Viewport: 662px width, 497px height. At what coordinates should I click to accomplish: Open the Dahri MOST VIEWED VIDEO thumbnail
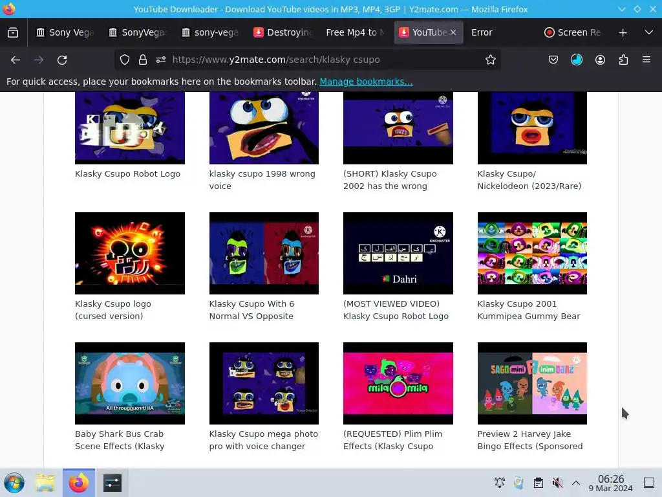click(398, 253)
